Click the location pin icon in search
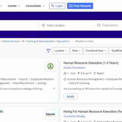Image resolution: width=122 pixels, height=122 pixels. tap(43, 25)
